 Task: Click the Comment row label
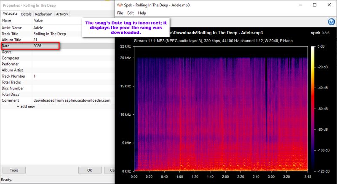tap(10, 100)
